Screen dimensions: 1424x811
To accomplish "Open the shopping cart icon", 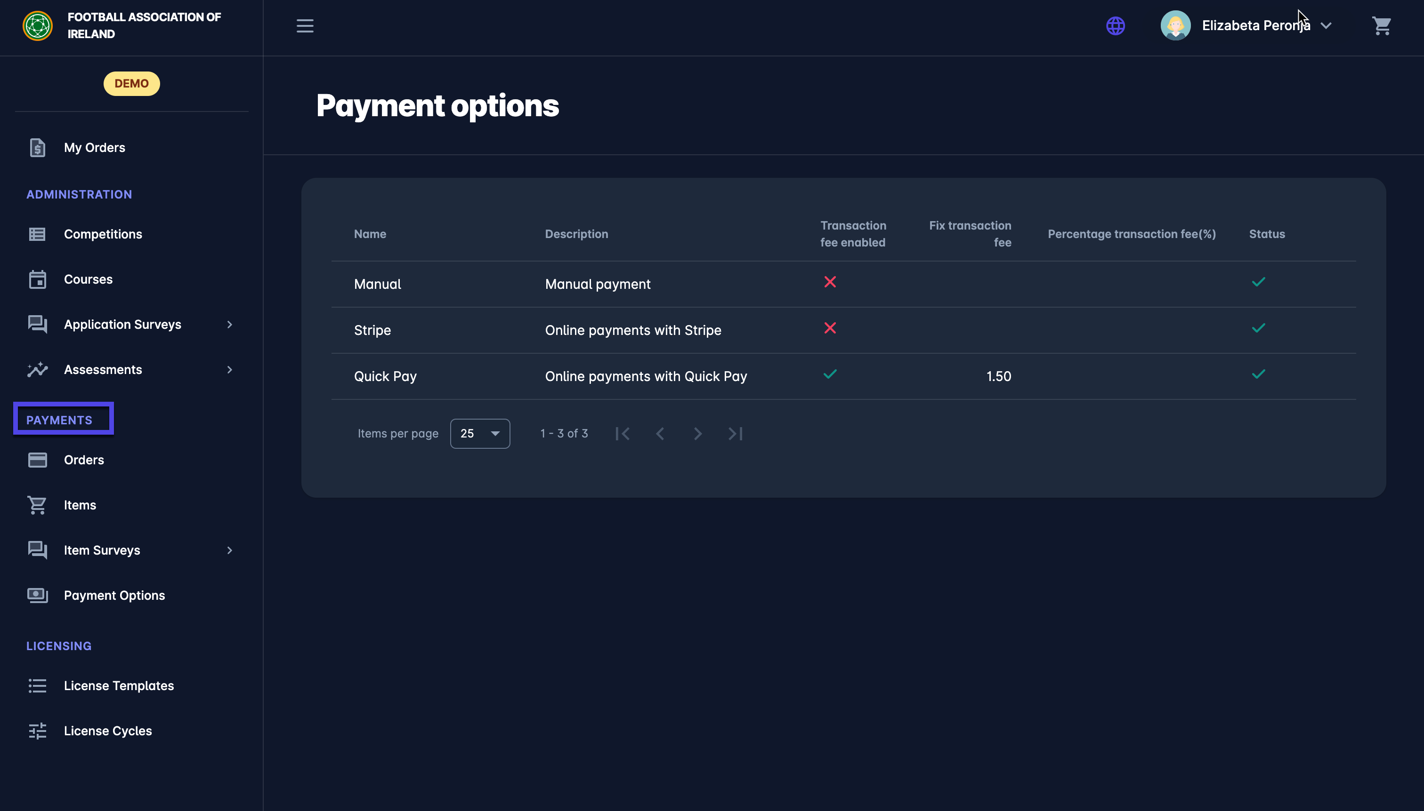I will (1381, 25).
